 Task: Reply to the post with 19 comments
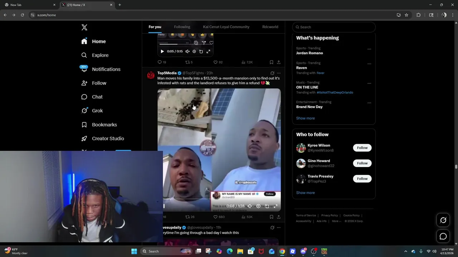point(162,62)
